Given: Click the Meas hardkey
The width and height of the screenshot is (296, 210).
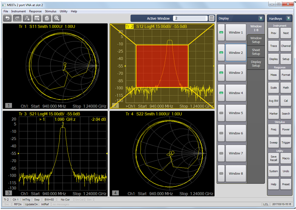Looking at the screenshot, I should point(274,75).
